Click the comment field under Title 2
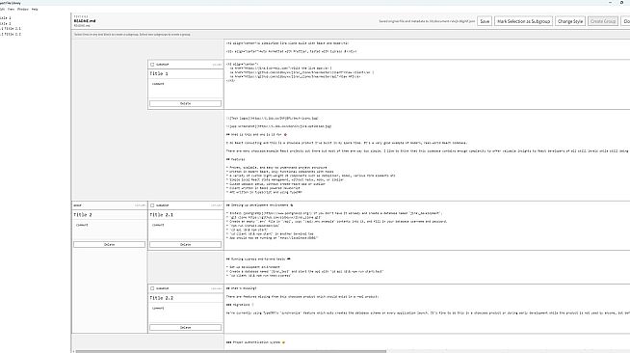 (109, 230)
